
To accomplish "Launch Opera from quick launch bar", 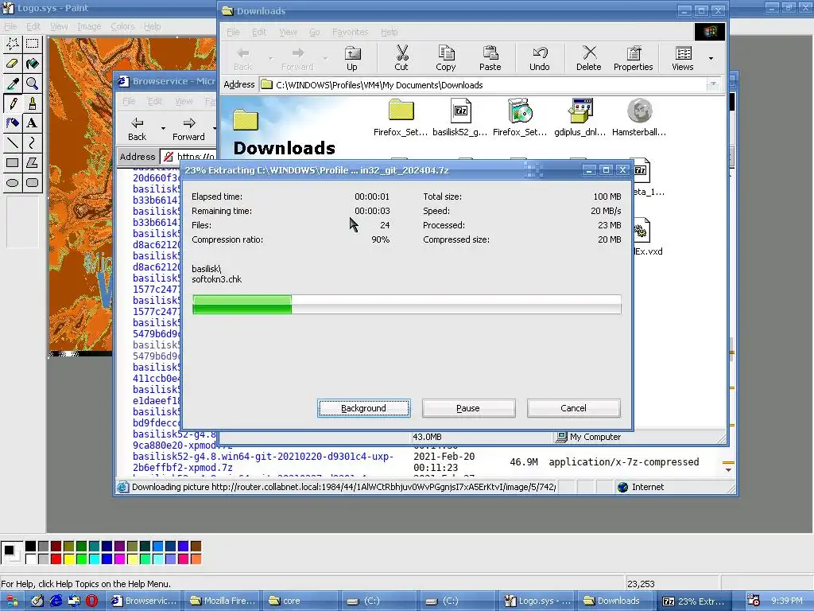I will pos(92,601).
